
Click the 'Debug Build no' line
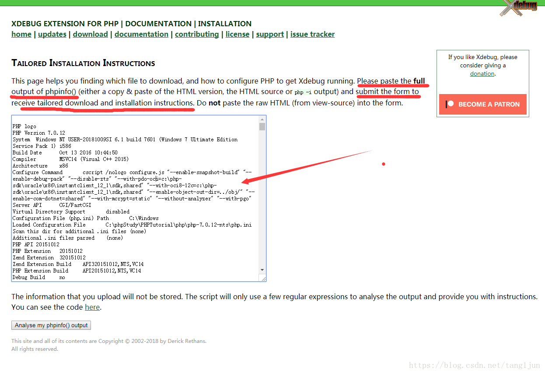click(x=39, y=277)
